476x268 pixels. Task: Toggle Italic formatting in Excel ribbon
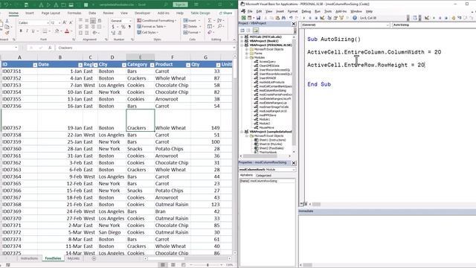pos(27,31)
